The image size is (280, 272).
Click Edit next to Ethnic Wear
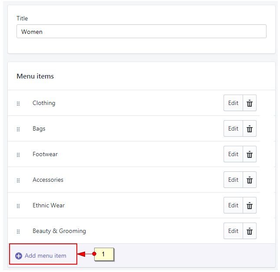(x=233, y=206)
